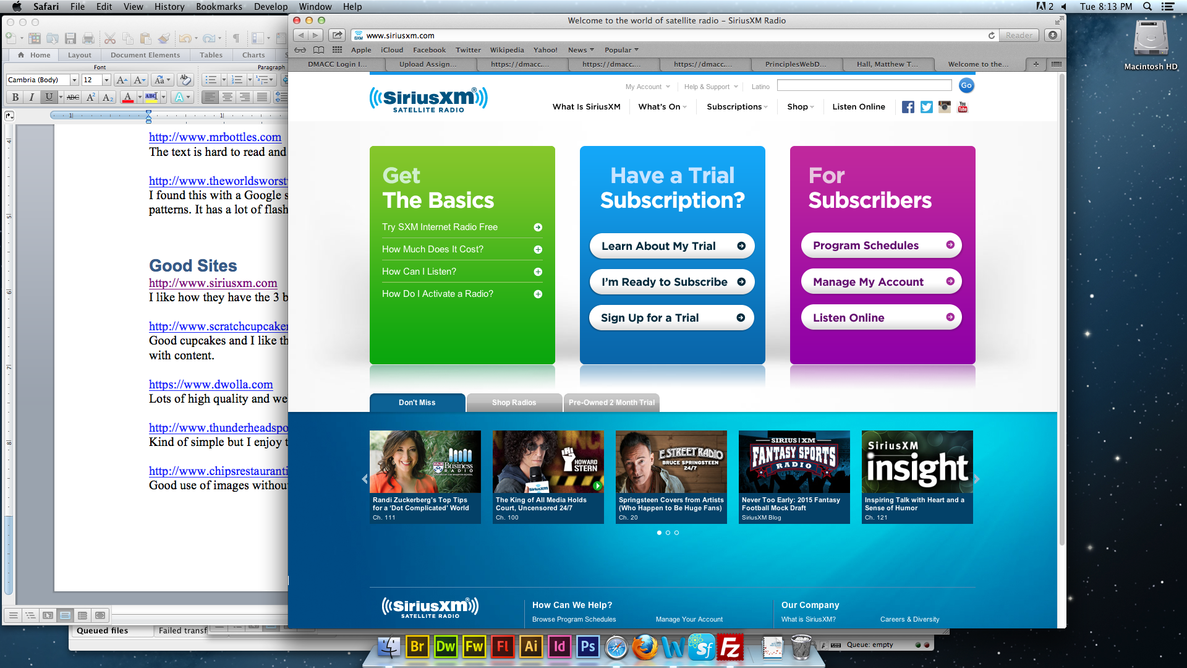Click the Save floppy disk icon
Viewport: 1187px width, 668px height.
[x=70, y=38]
